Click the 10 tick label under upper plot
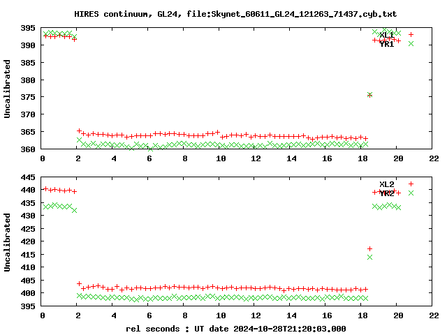This screenshot has width=447, height=335. [221, 158]
